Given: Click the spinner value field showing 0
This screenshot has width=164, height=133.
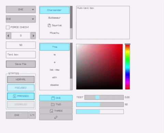Looking at the screenshot, I should pyautogui.click(x=21, y=36).
